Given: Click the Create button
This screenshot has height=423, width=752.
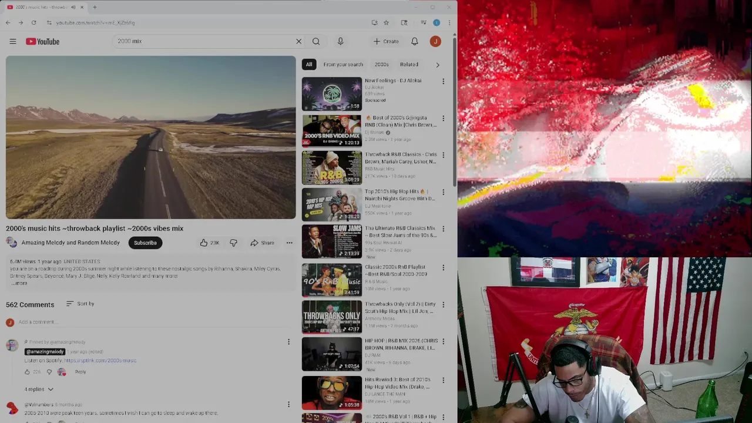Looking at the screenshot, I should coord(387,41).
